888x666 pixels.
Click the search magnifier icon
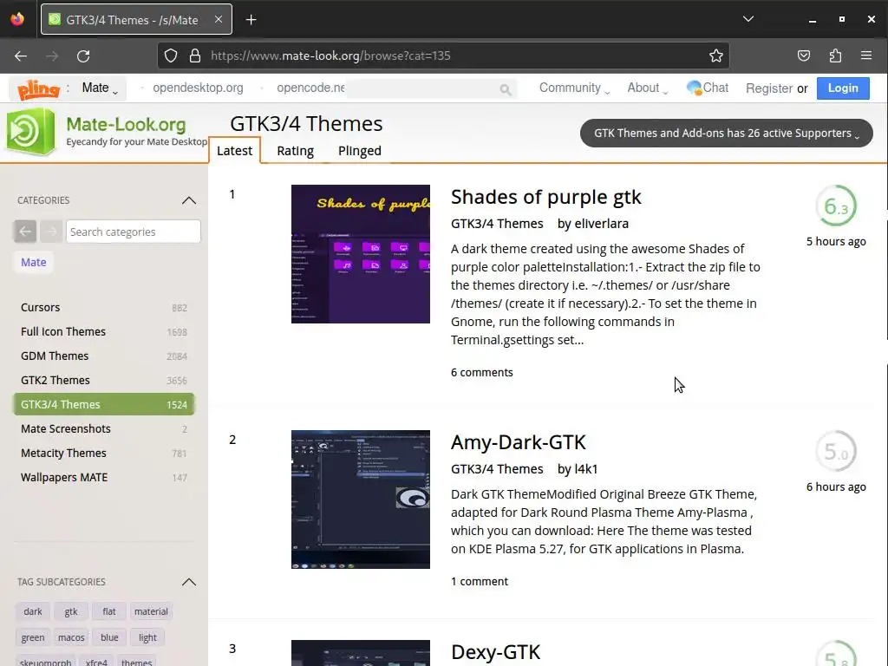coord(506,89)
